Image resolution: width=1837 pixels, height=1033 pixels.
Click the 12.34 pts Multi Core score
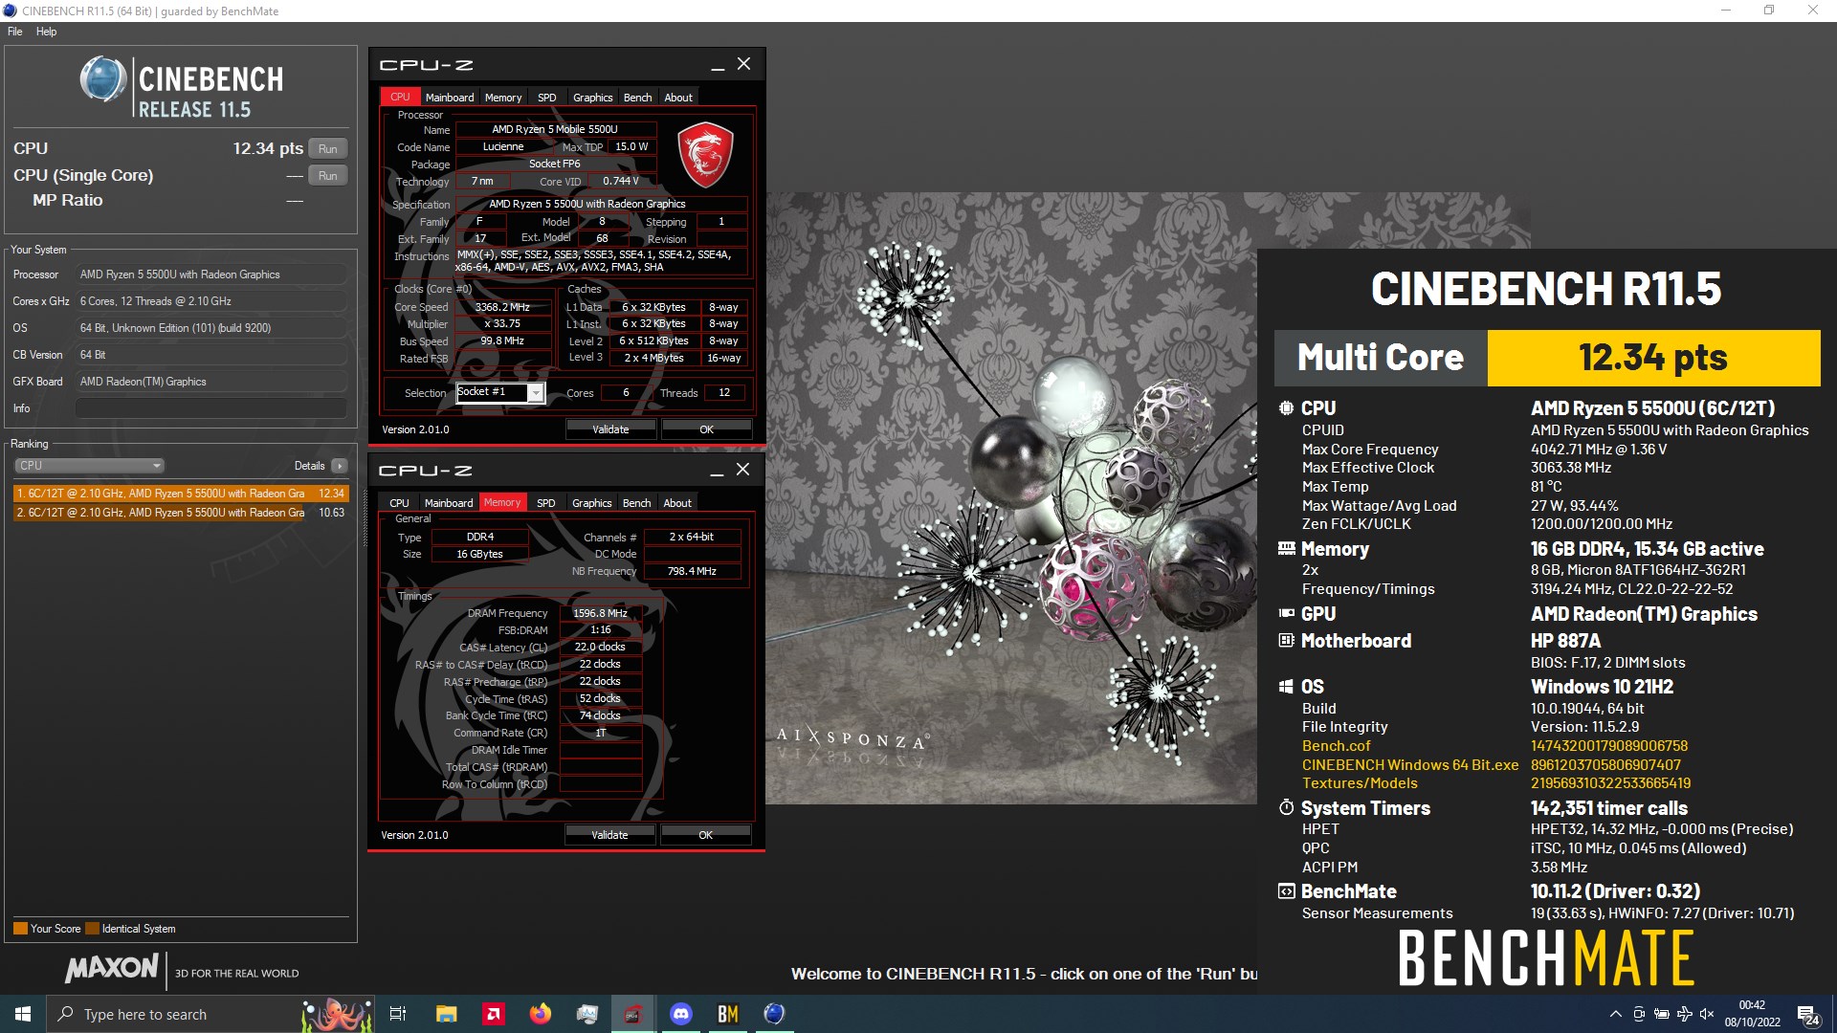click(x=1652, y=358)
